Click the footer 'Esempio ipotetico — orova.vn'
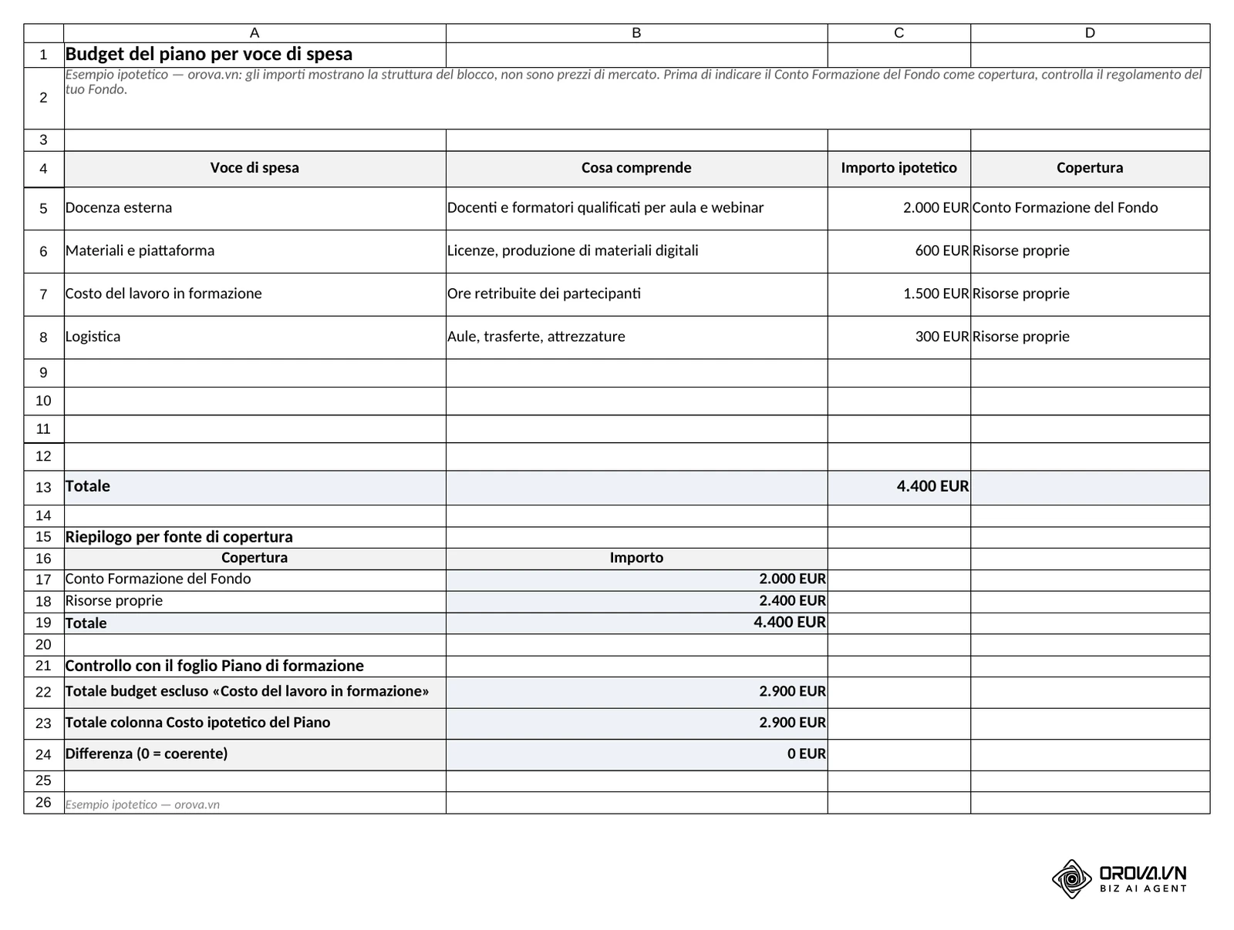The image size is (1234, 930). [143, 804]
